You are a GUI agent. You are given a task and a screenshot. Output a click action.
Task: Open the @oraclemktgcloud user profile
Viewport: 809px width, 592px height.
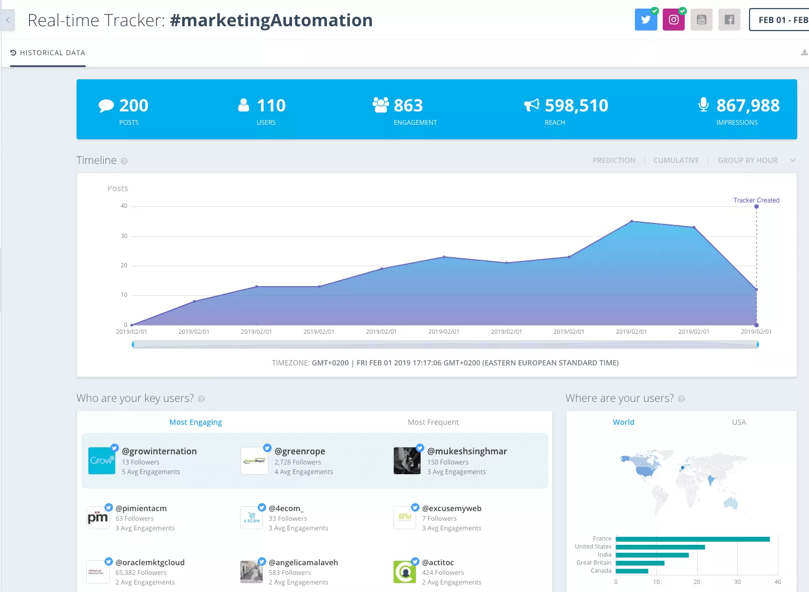click(x=150, y=563)
